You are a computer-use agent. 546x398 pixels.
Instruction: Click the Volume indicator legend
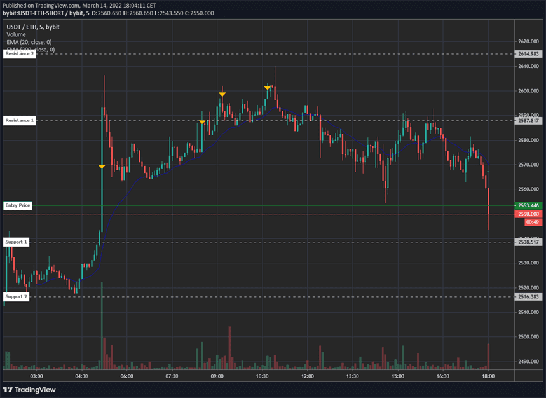click(x=16, y=34)
